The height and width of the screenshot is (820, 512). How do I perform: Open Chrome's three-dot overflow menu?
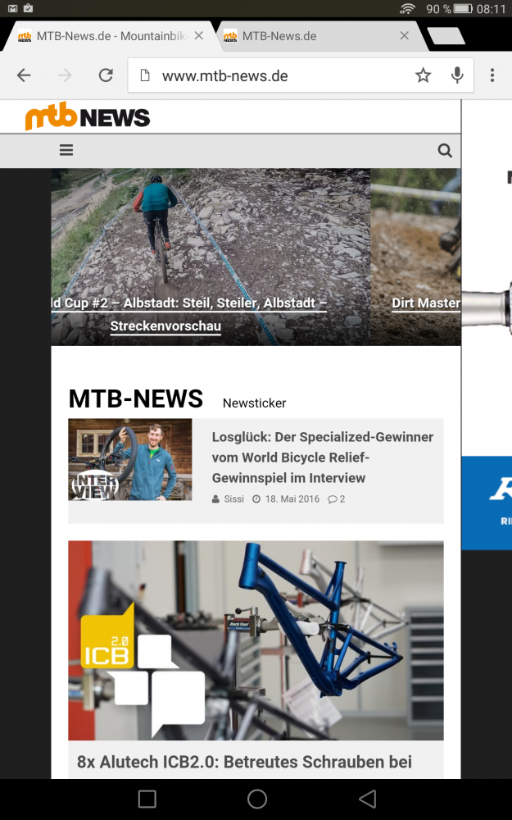(492, 75)
